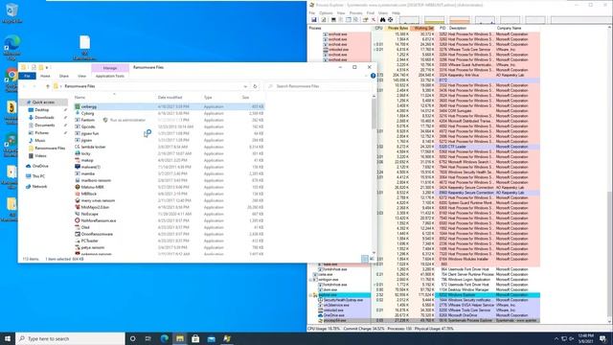The image size is (613, 345).
Task: Select the NoMoreRansom.exe file icon
Action: tap(78, 220)
